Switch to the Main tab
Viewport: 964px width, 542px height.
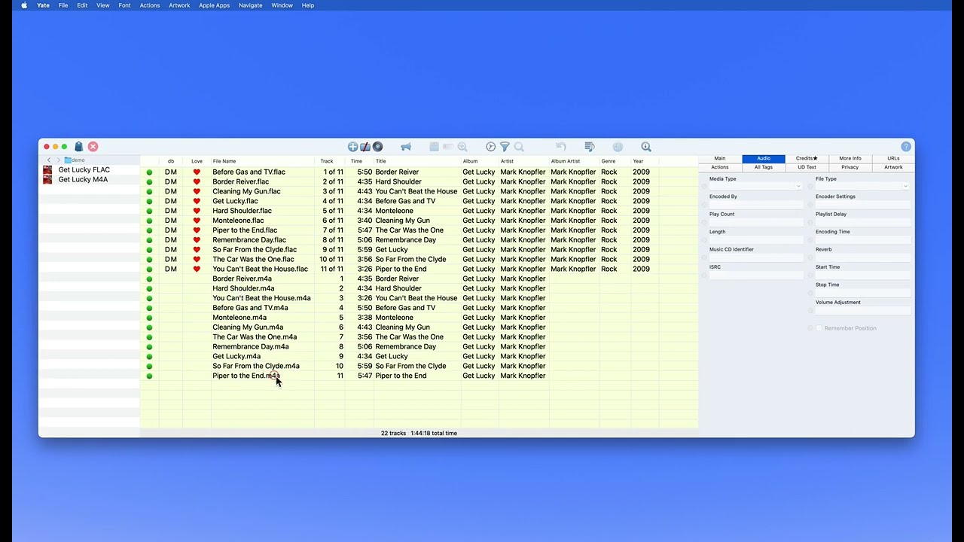point(720,159)
